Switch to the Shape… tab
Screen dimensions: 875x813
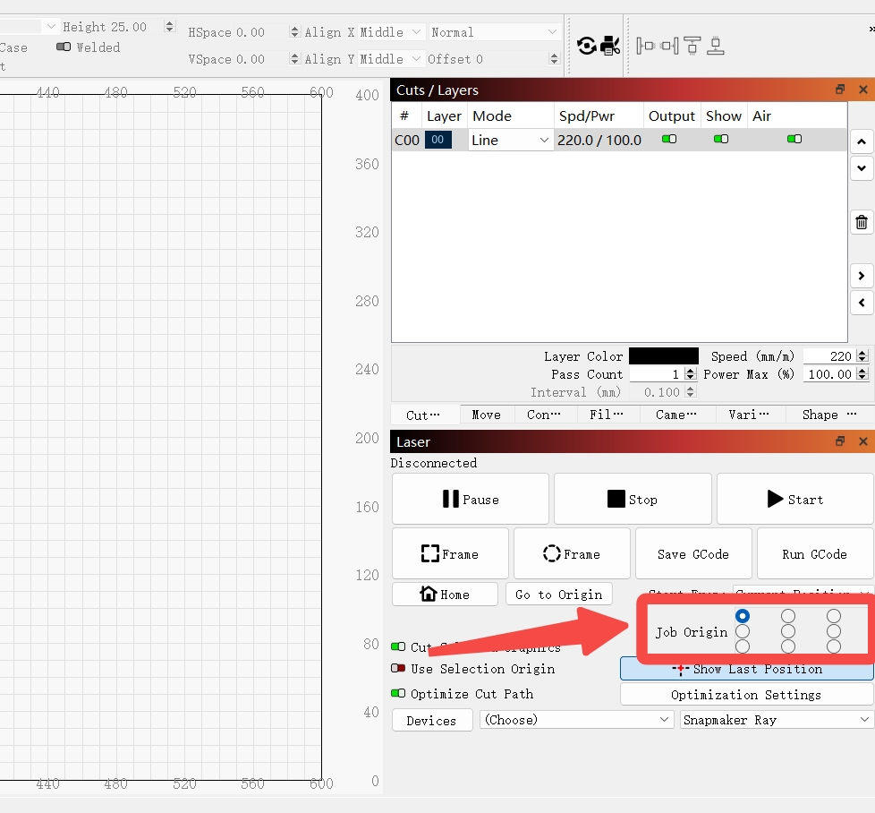point(828,415)
